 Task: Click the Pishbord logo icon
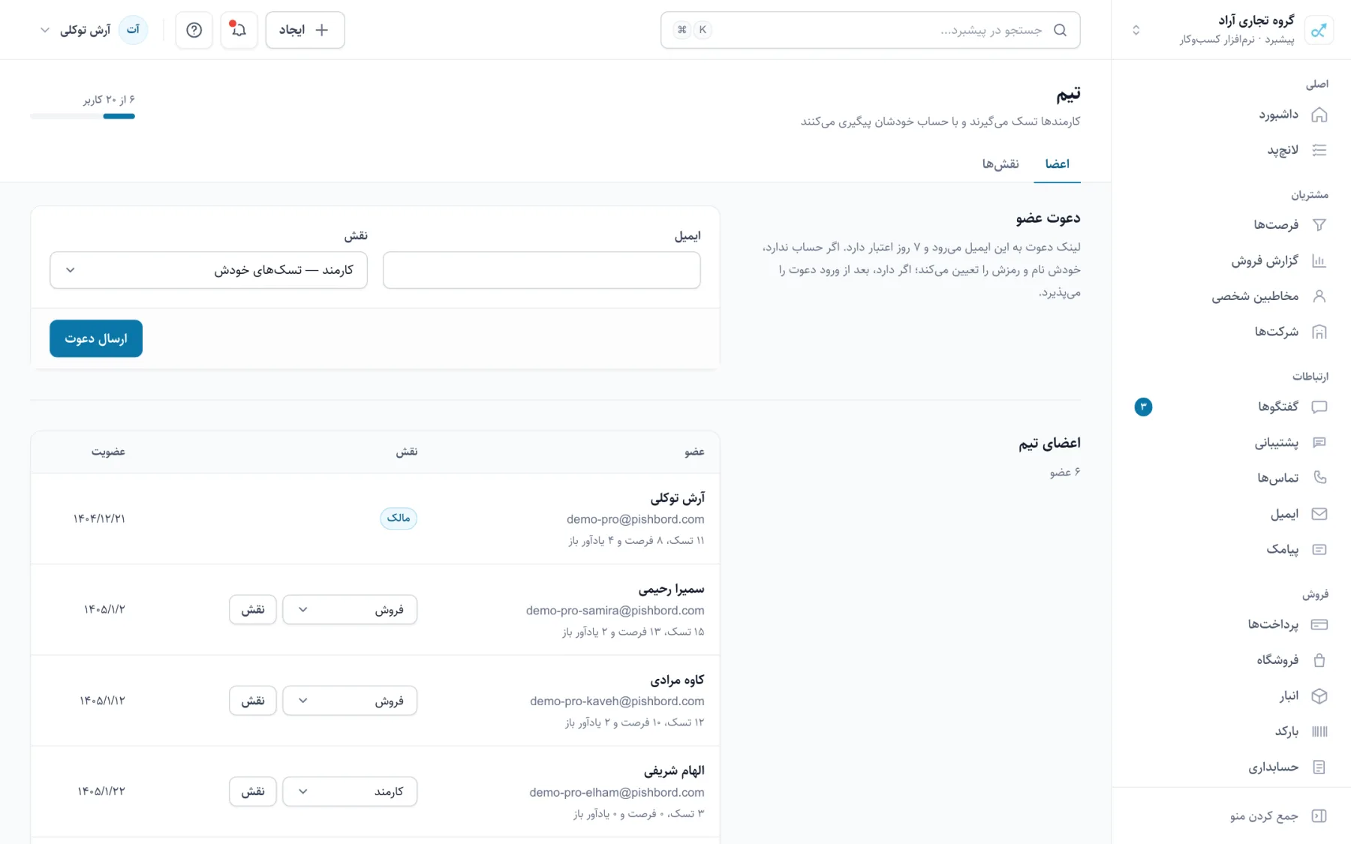tap(1319, 30)
